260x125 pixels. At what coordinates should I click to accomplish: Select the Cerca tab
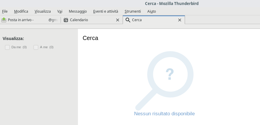click(154, 20)
